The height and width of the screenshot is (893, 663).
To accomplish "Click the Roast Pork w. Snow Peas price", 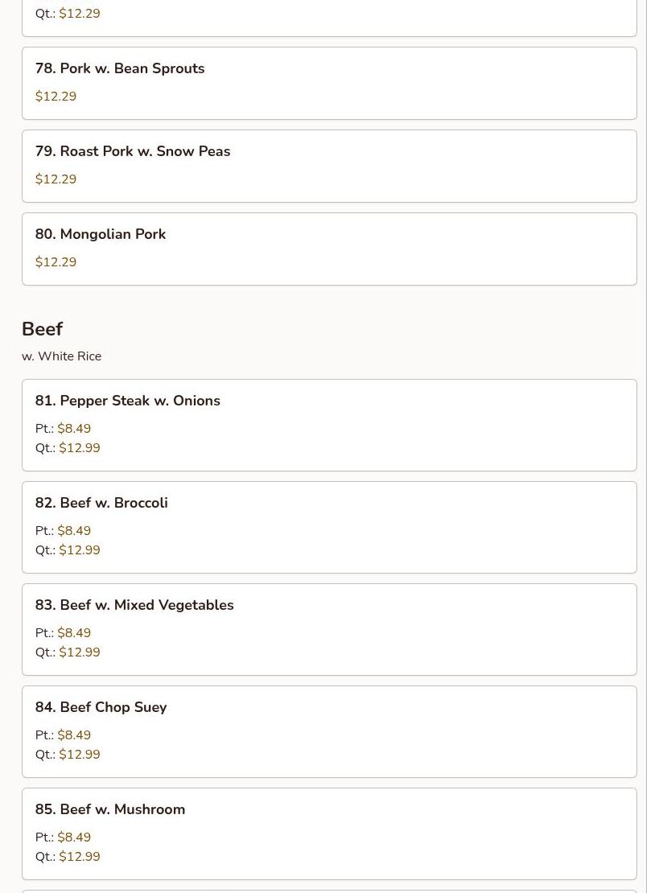I will click(x=56, y=179).
